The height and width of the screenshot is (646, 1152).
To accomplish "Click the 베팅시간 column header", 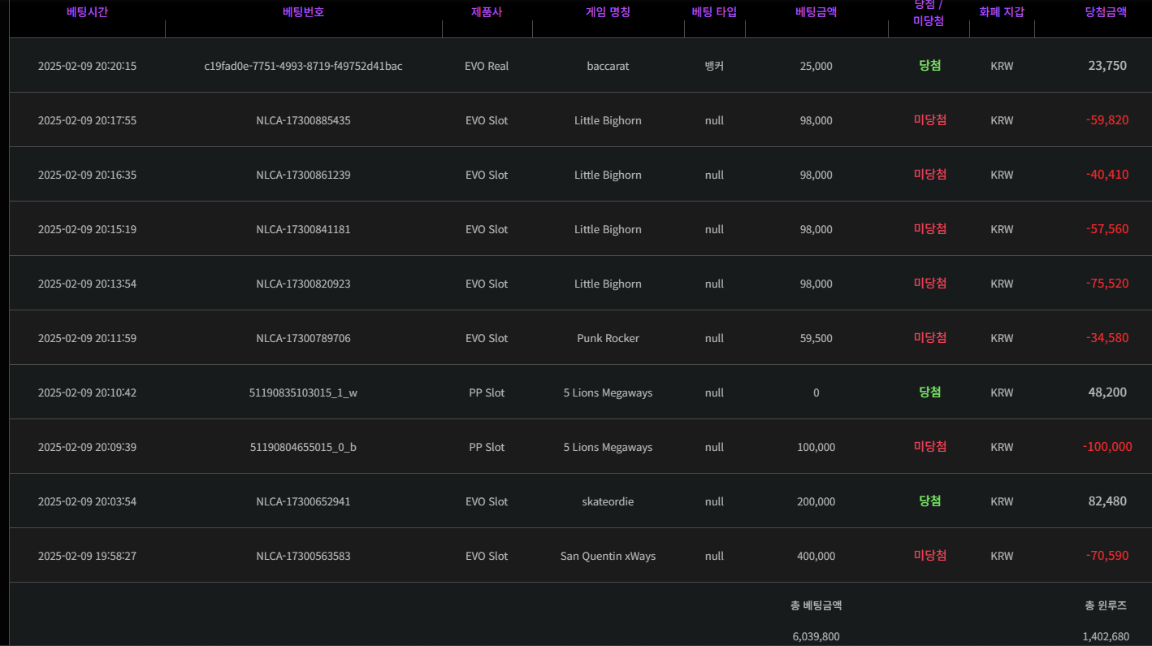I will (x=87, y=12).
